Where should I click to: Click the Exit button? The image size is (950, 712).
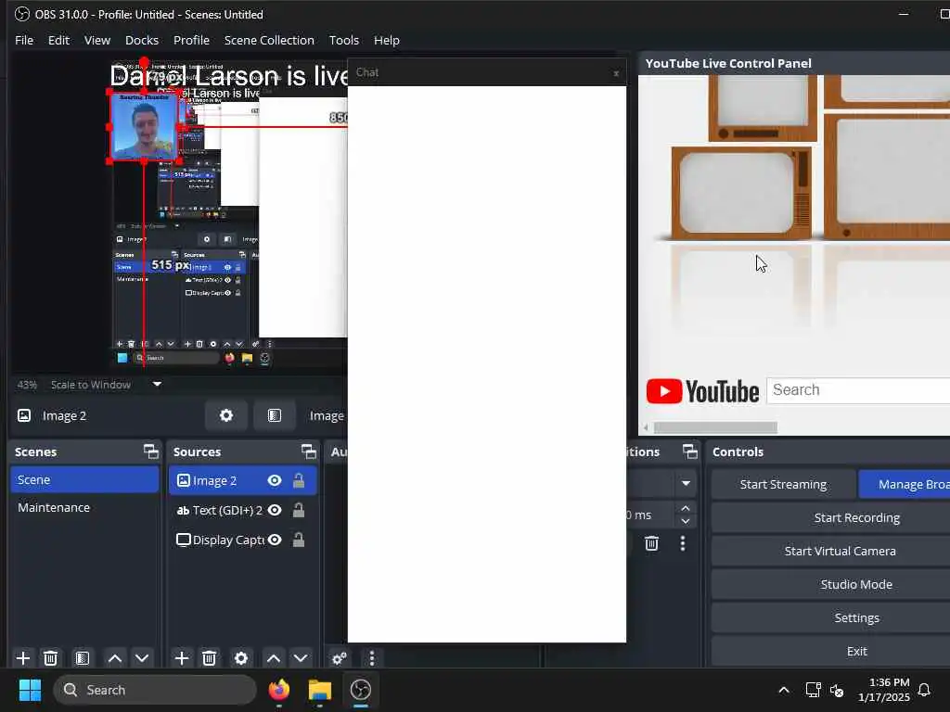[x=856, y=651]
